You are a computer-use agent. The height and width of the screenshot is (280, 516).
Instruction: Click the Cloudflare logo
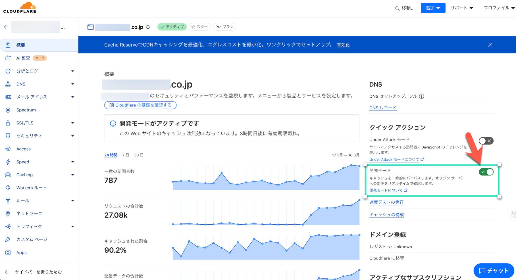20,8
